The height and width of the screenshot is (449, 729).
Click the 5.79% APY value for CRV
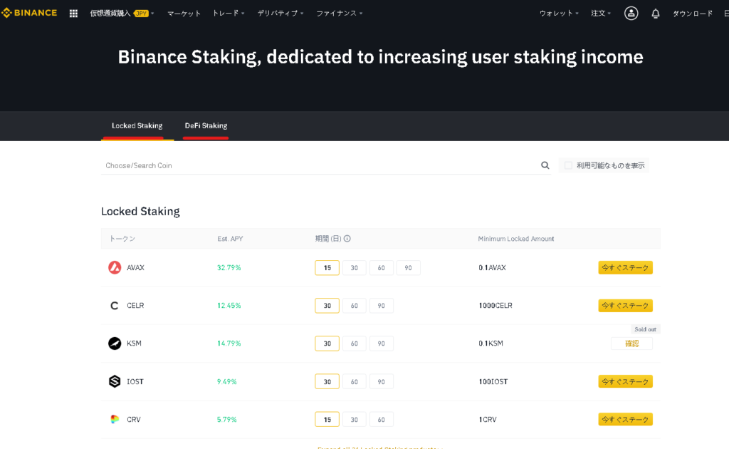tap(227, 419)
